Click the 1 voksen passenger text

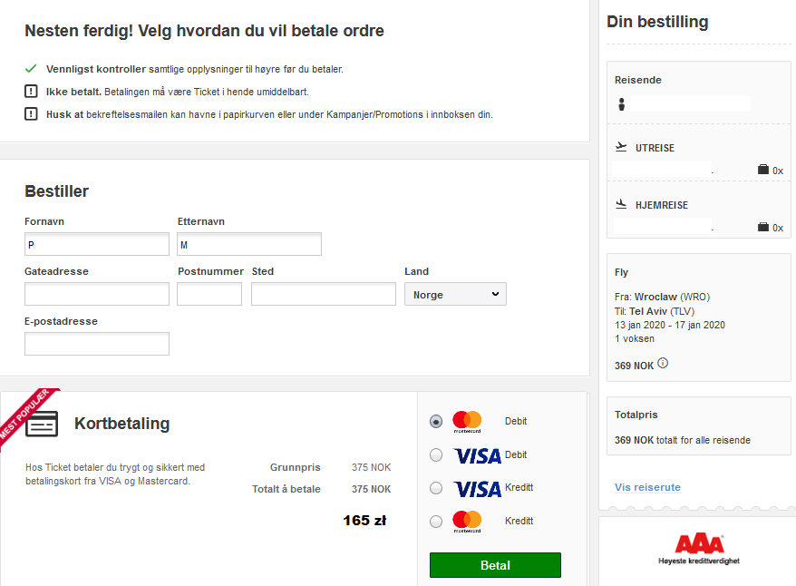click(635, 338)
